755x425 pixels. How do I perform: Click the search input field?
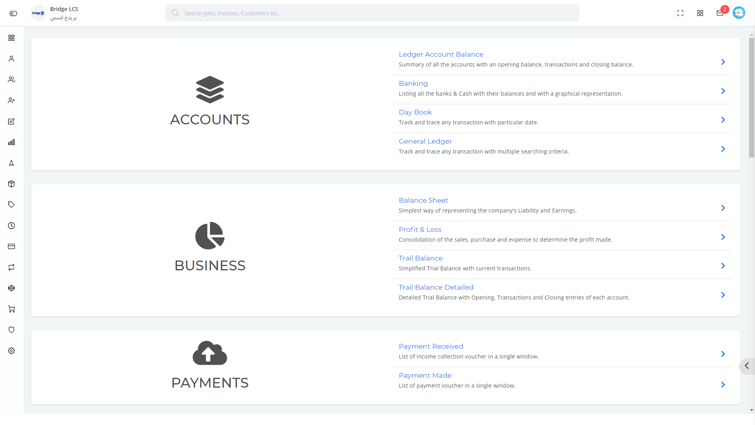pyautogui.click(x=372, y=13)
